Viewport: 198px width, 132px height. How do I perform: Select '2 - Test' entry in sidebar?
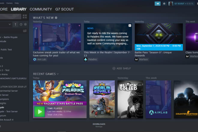tap(5, 70)
